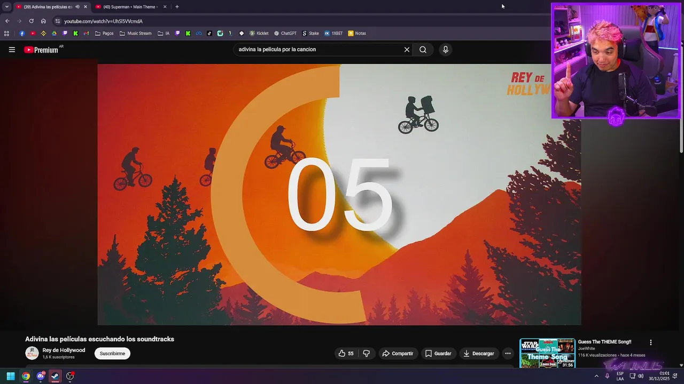The image size is (684, 384).
Task: Open the apps grid in bookmarks bar
Action: [x=6, y=33]
